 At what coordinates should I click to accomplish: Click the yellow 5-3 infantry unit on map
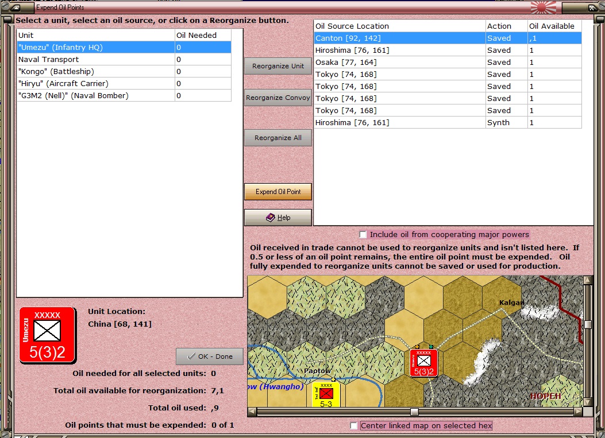pyautogui.click(x=326, y=395)
